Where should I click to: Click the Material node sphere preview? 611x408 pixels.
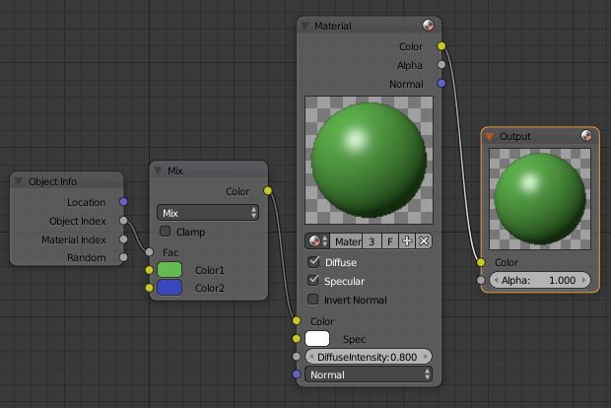(369, 160)
